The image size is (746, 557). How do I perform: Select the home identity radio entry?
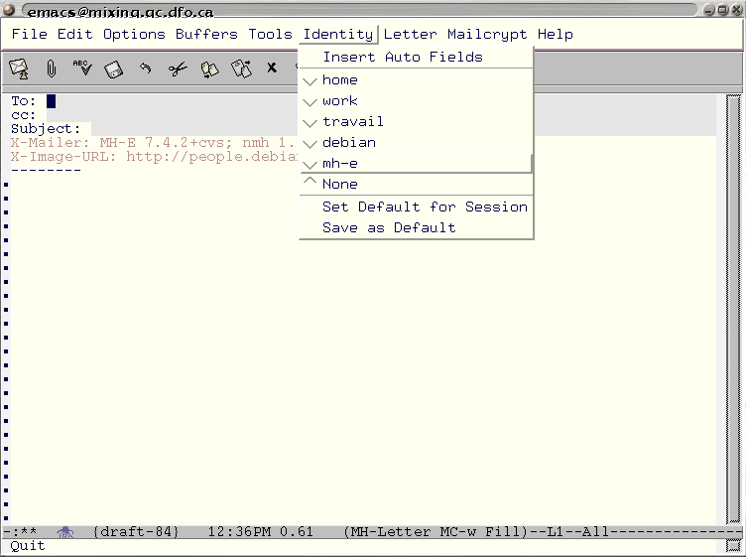pos(416,80)
